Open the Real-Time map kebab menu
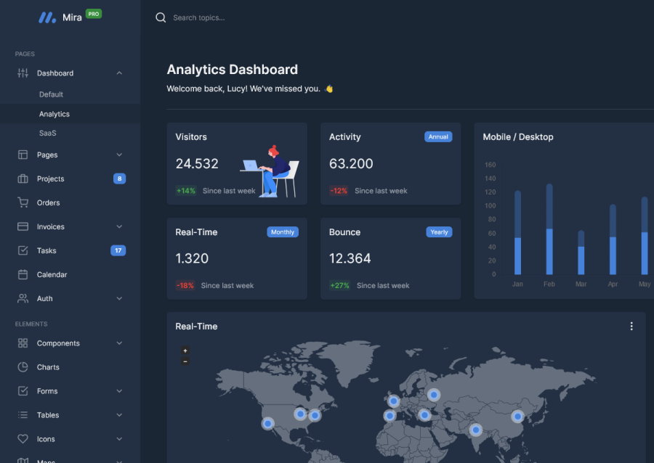Viewport: 654px width, 463px height. pos(631,326)
